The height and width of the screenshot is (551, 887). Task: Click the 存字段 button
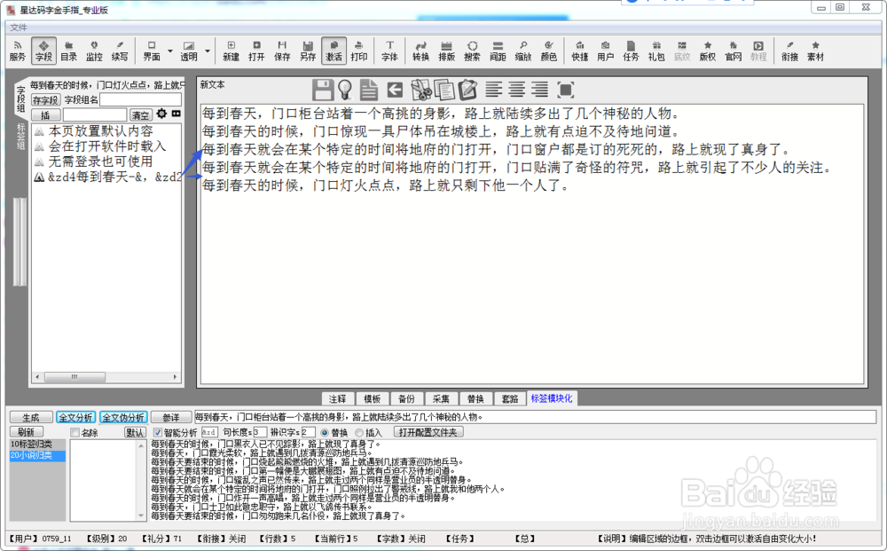click(x=45, y=100)
